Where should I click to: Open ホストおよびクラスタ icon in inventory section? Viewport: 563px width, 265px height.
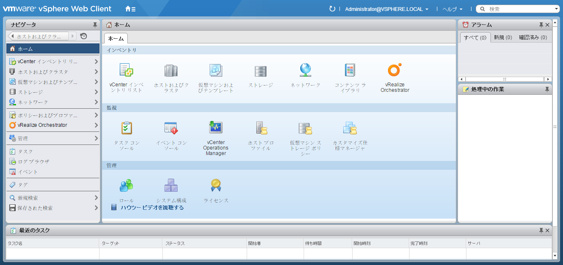(171, 70)
